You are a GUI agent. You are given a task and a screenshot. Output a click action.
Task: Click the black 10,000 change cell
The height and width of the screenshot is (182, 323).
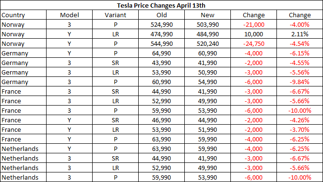[x=253, y=34]
